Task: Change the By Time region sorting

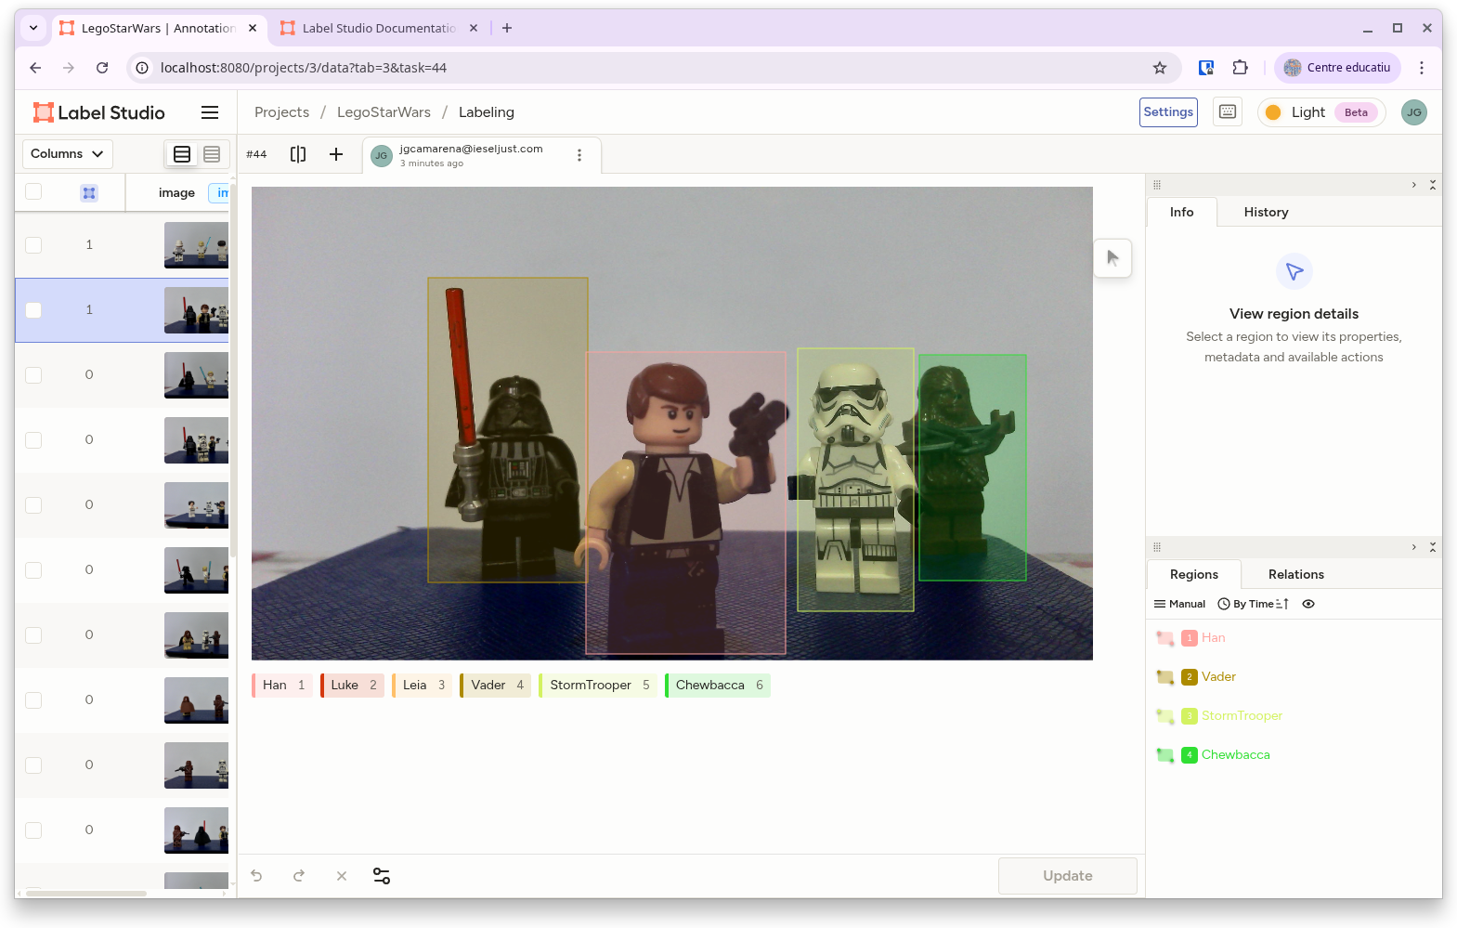Action: [x=1254, y=604]
